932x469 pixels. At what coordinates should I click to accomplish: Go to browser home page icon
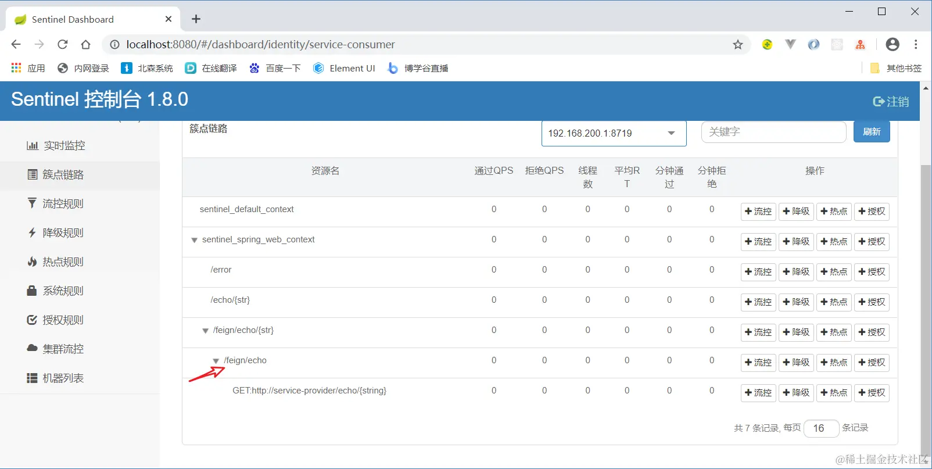(x=85, y=44)
